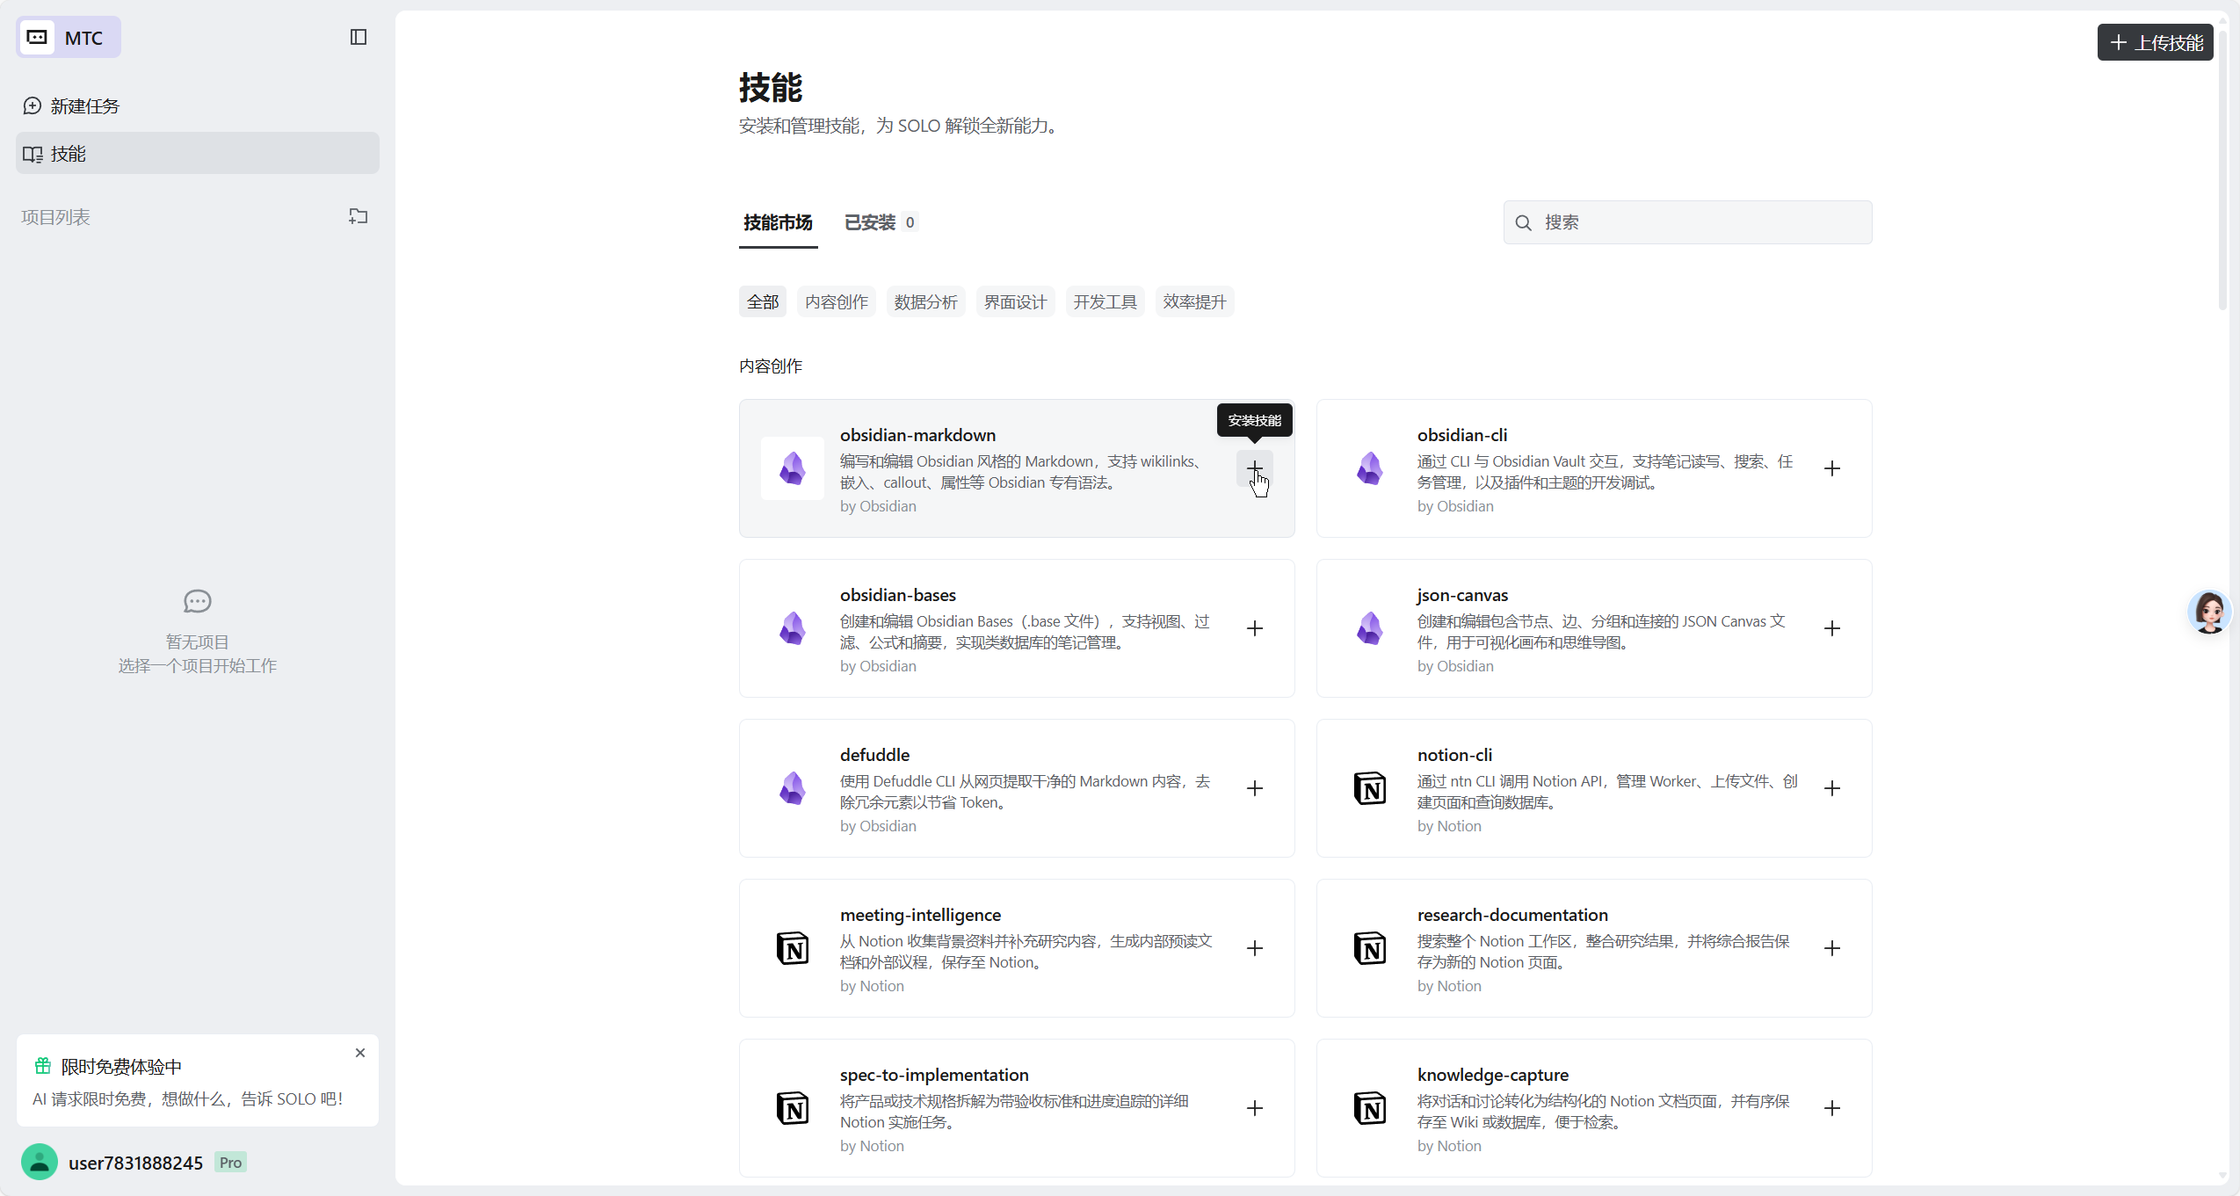Add the meeting-intelligence skill

[1254, 948]
